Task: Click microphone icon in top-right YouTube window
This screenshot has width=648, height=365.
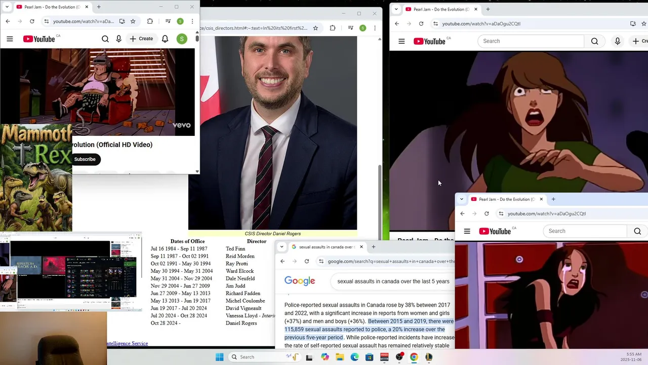Action: (617, 41)
